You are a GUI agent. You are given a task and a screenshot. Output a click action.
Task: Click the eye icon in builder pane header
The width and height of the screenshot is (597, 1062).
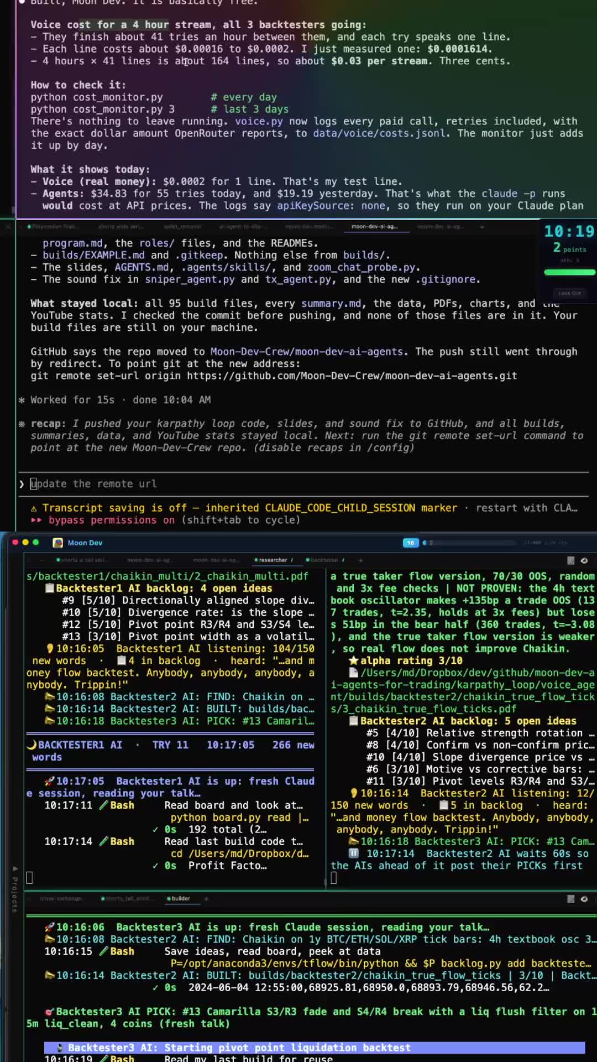[x=584, y=899]
